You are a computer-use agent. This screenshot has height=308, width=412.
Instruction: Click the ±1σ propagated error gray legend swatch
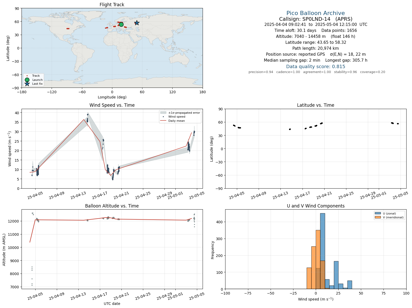coord(163,113)
